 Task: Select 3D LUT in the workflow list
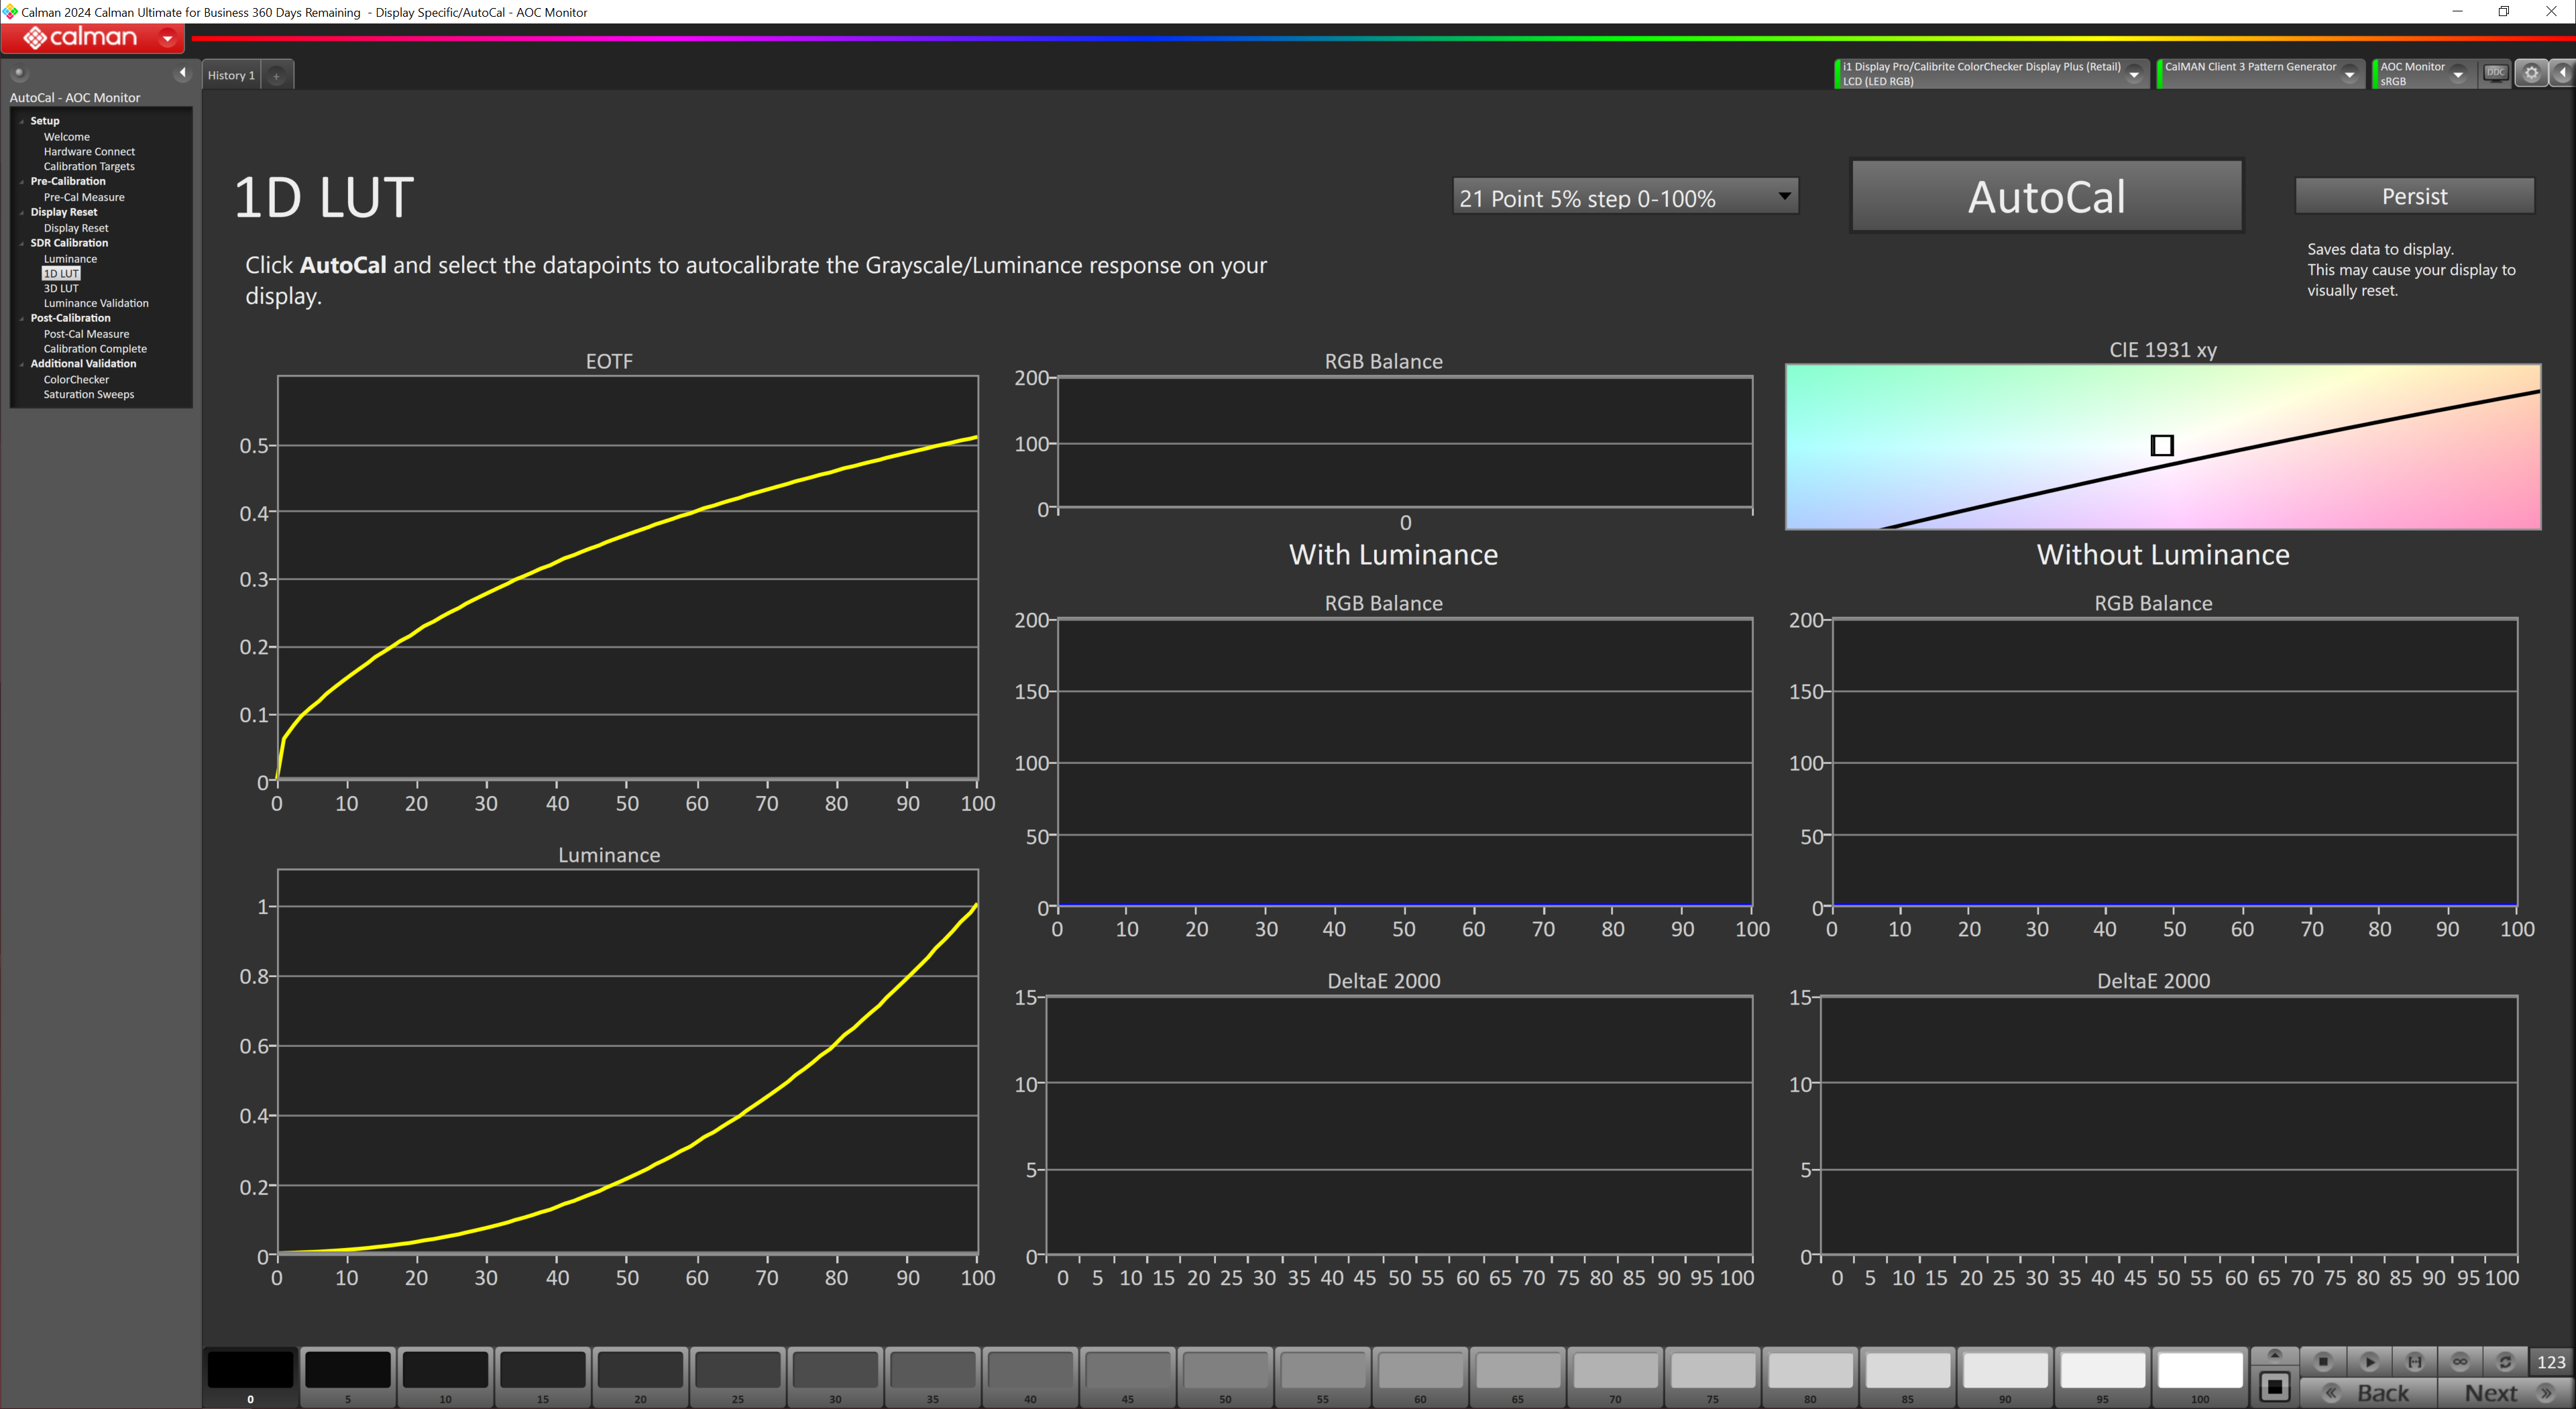(x=61, y=288)
